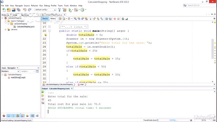The width and height of the screenshot is (217, 122).
Task: Run the project with the play icon
Action: click(x=70, y=10)
